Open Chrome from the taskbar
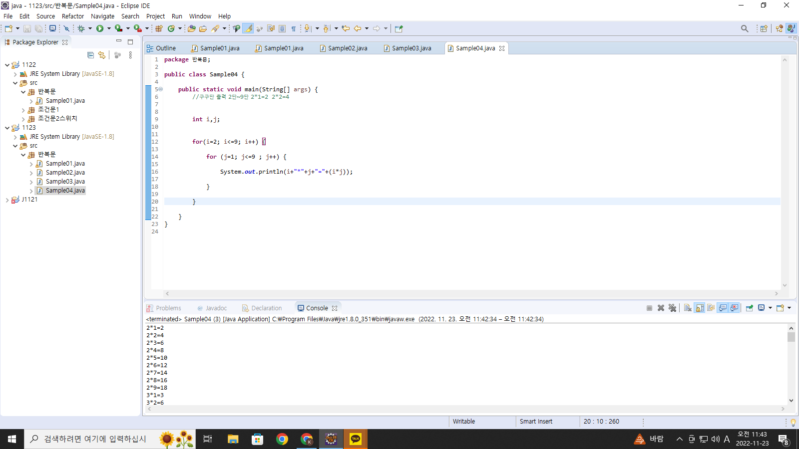Viewport: 799px width, 449px height. pyautogui.click(x=282, y=439)
